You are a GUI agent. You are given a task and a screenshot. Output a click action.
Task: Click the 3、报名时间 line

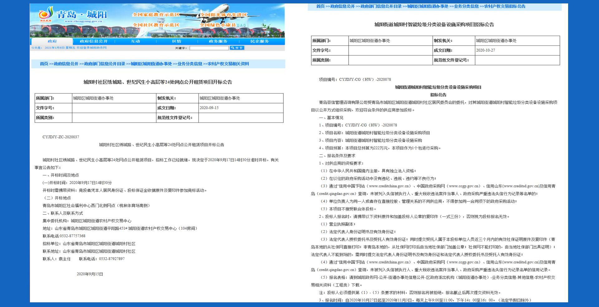[x=425, y=300]
